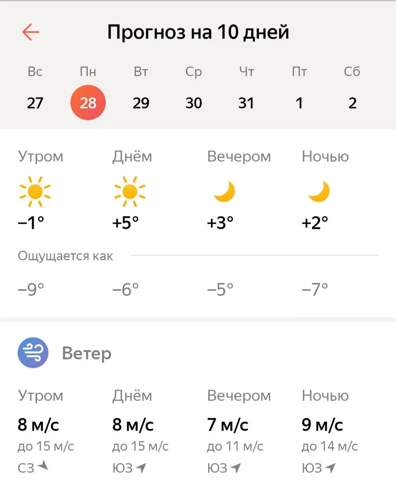
Task: Select Sunday the 27th
Action: tap(35, 103)
